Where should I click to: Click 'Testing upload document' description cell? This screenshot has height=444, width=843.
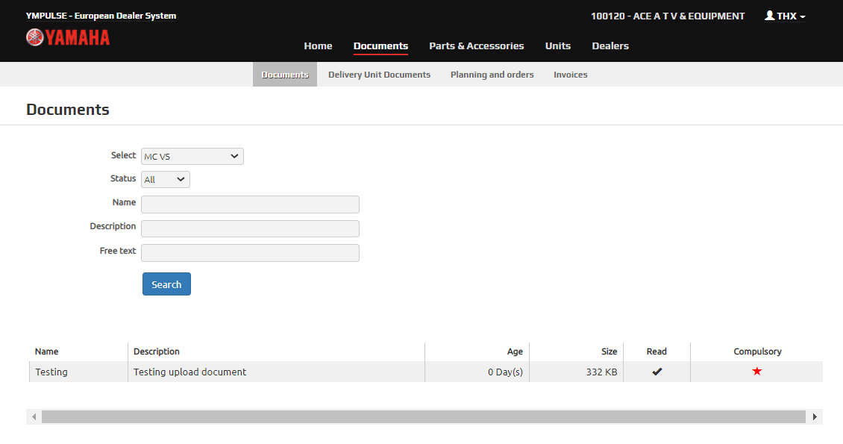(x=189, y=372)
